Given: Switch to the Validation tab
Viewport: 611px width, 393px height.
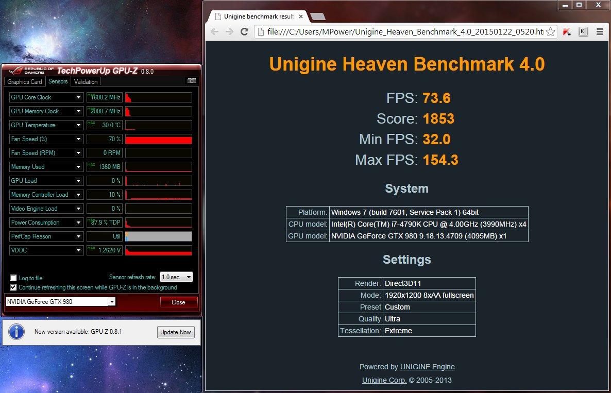Looking at the screenshot, I should (x=86, y=82).
